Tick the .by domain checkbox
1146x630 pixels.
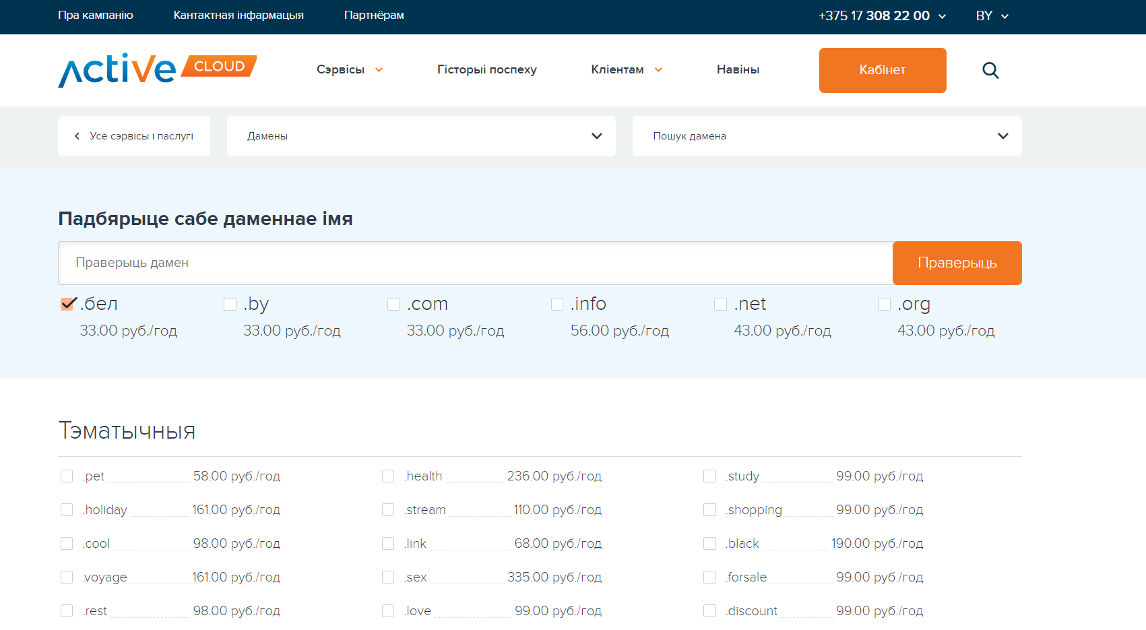click(x=230, y=305)
